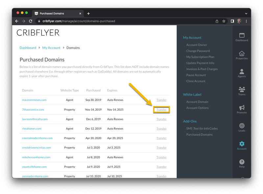Expand the tab search chevron in the tab strip

(246, 14)
